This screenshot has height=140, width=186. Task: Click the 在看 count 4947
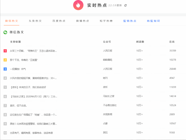tap(172, 78)
